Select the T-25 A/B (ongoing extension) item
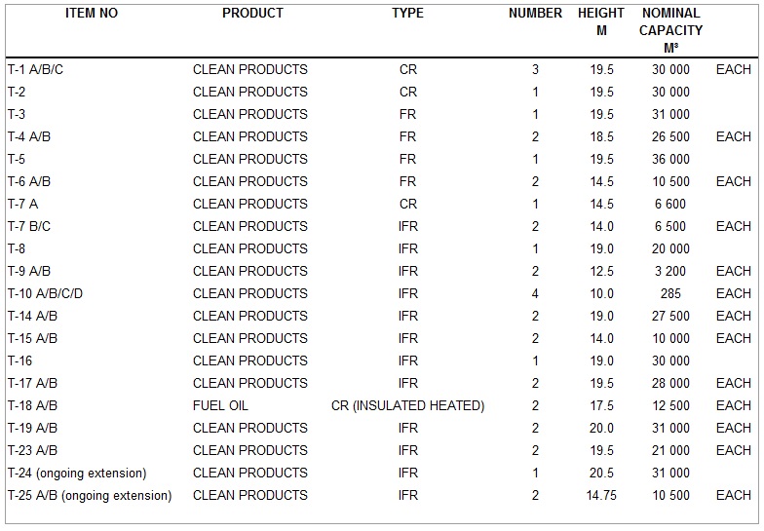Image resolution: width=764 pixels, height=531 pixels. pyautogui.click(x=90, y=496)
